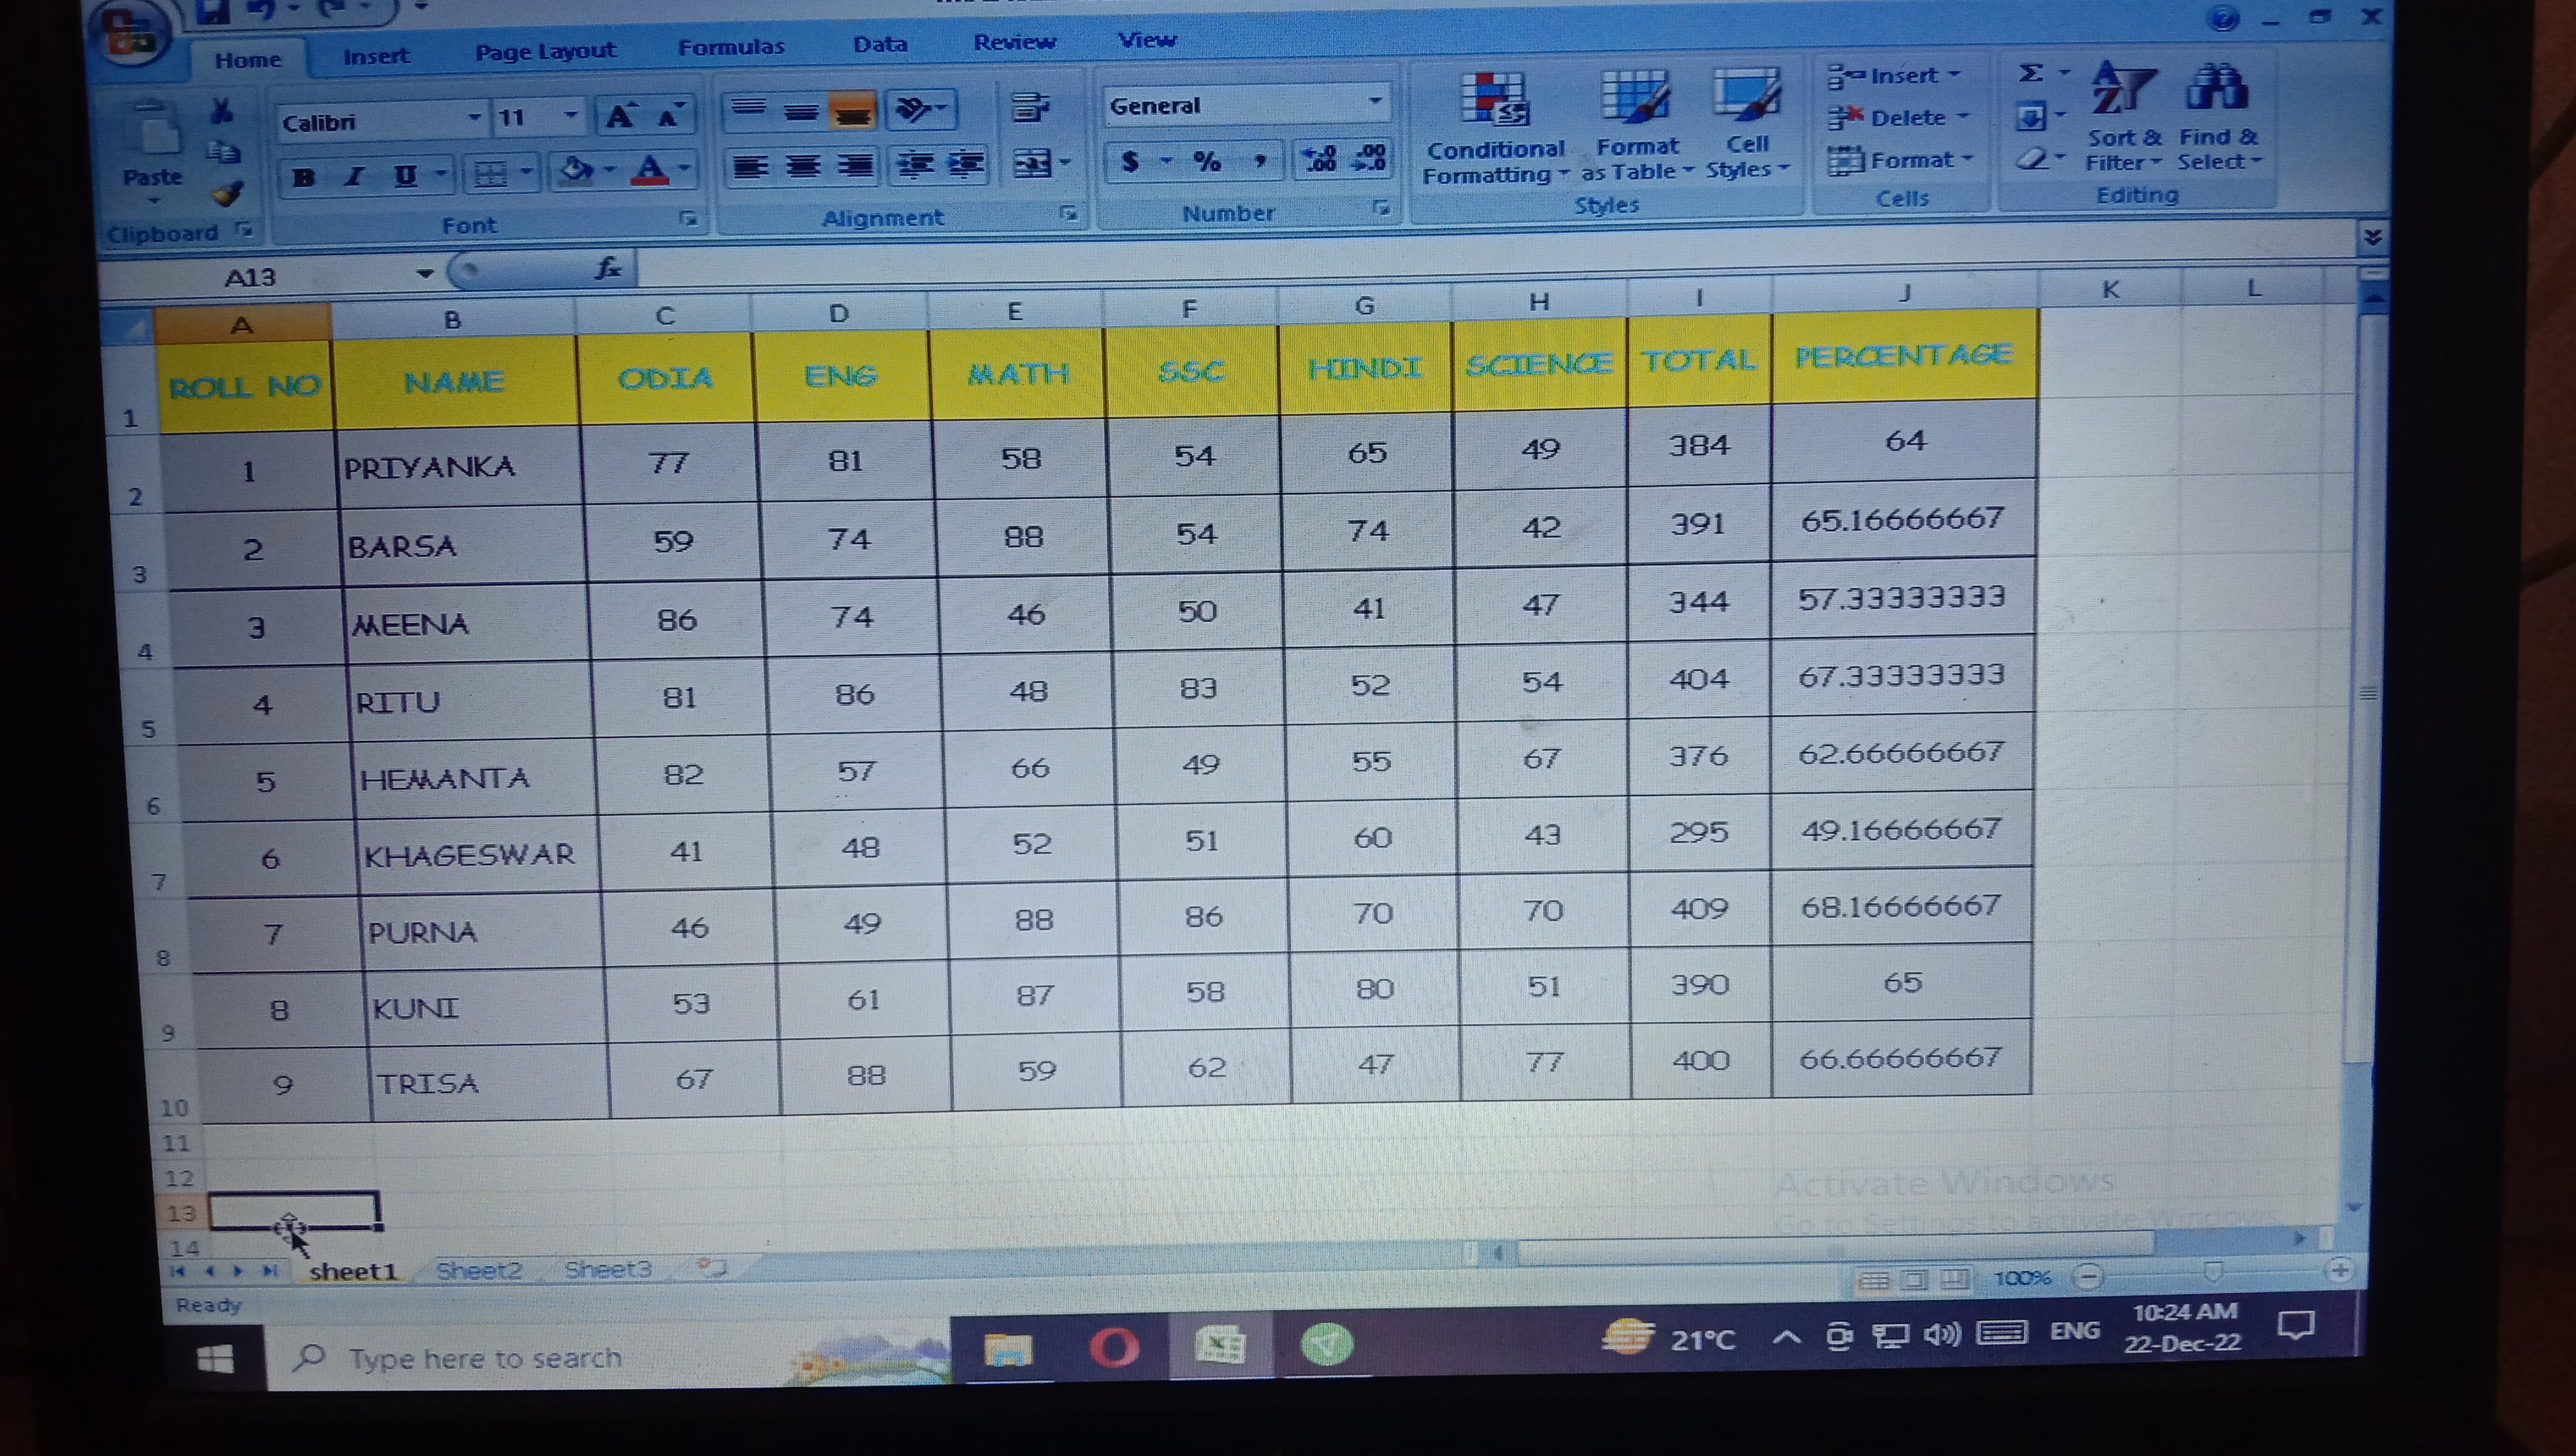Click the Font Color red A swatch
This screenshot has height=1456, width=2576.
pyautogui.click(x=650, y=170)
